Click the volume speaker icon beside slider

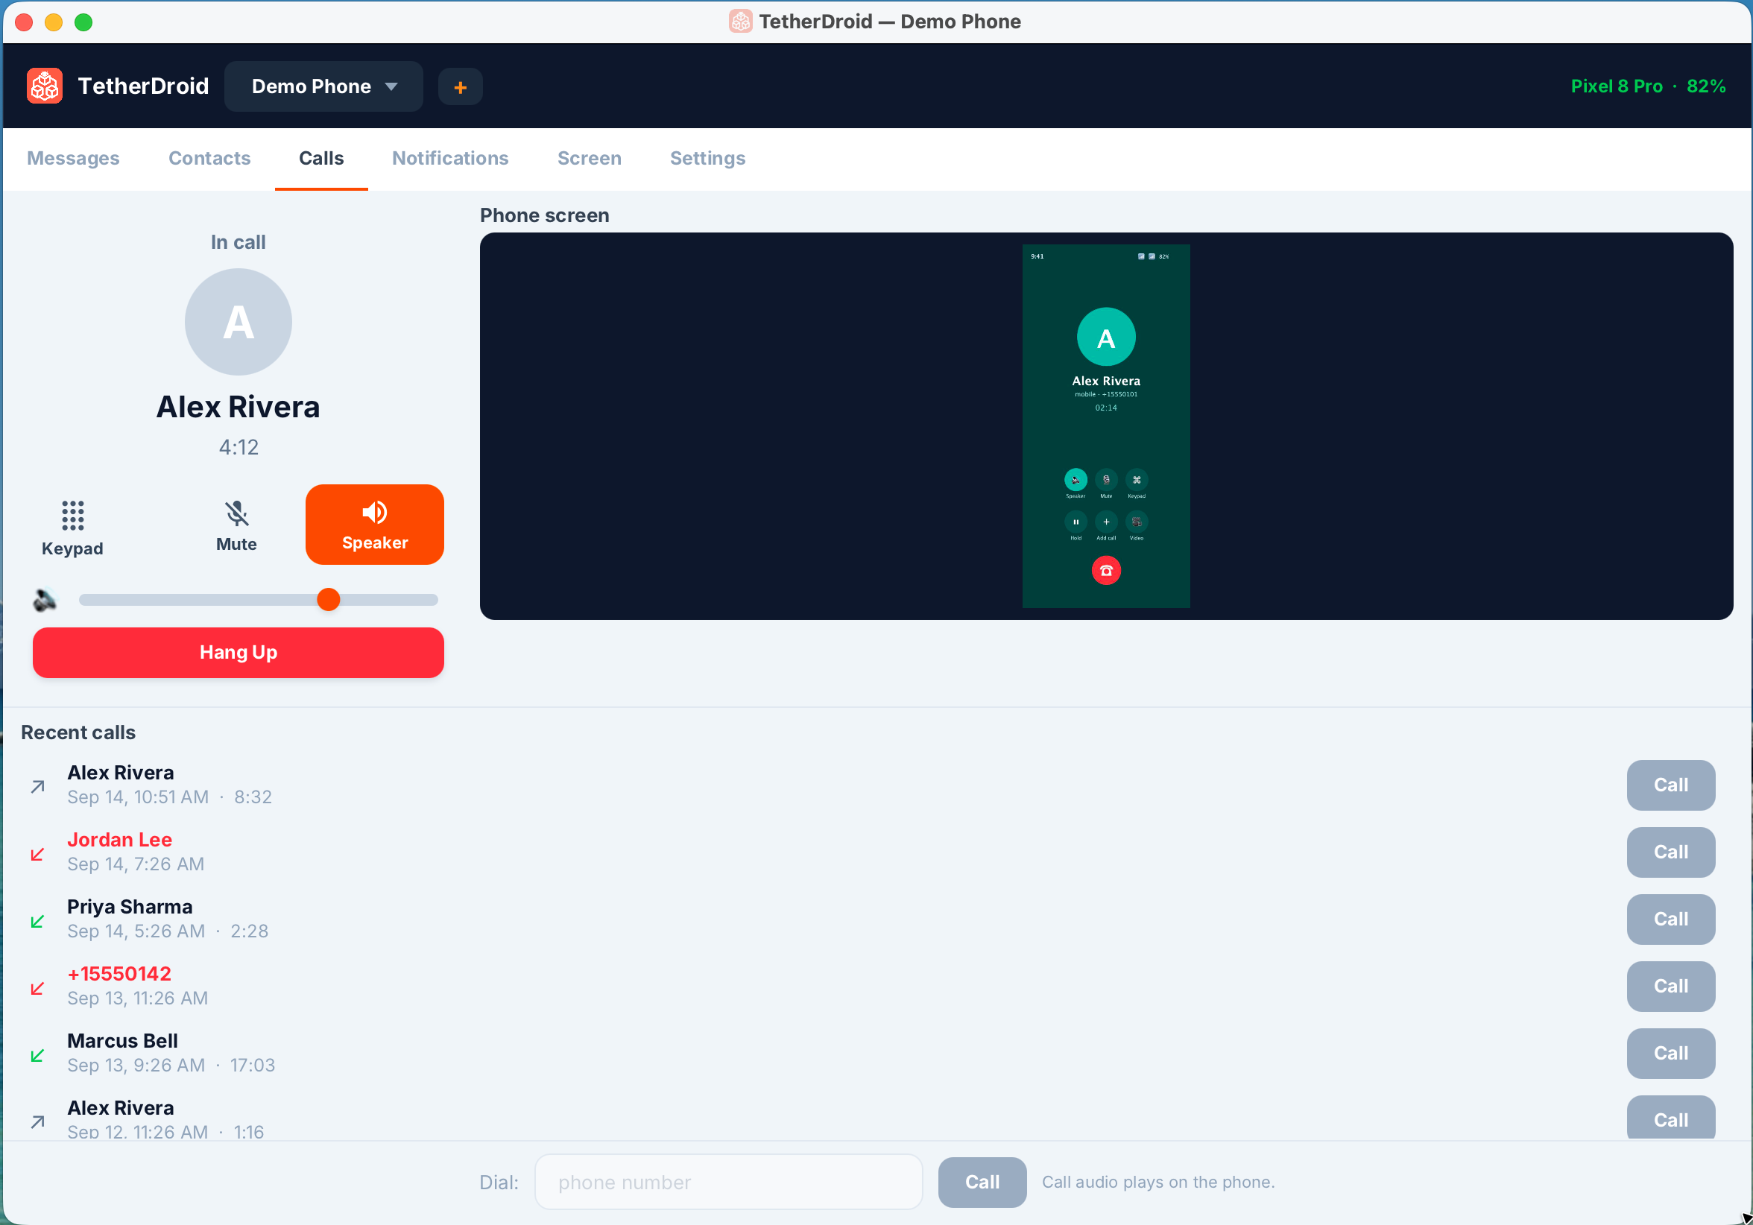pyautogui.click(x=45, y=601)
